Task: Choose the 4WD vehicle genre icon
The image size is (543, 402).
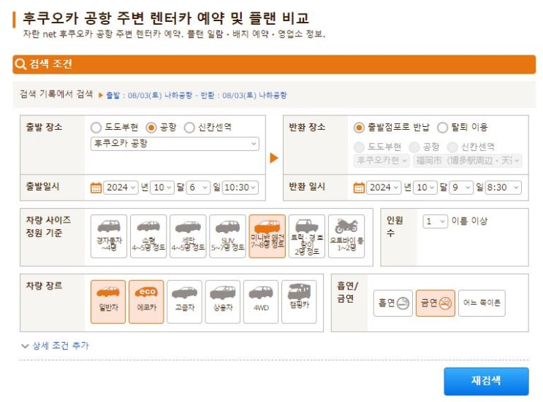Action: click(261, 302)
